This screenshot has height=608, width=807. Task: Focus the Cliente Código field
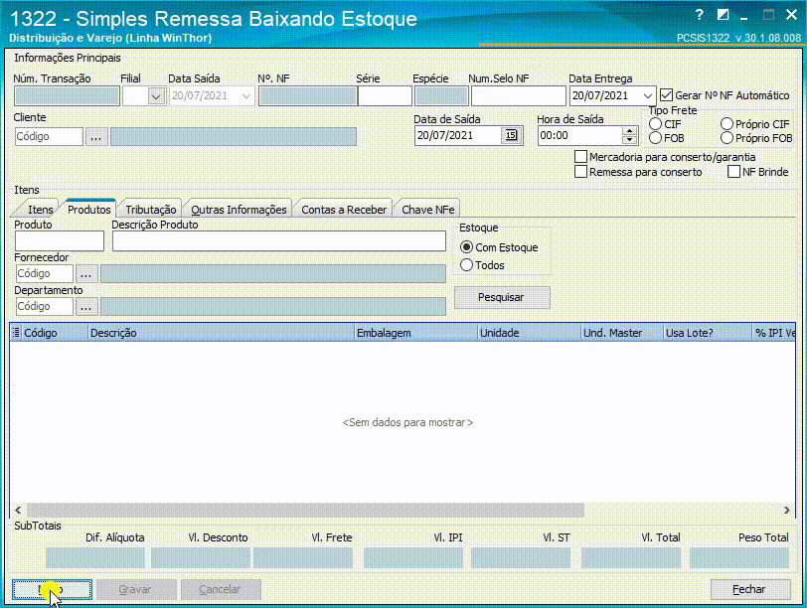(49, 137)
